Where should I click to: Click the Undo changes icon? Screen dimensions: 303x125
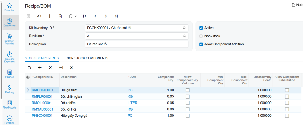[39, 16]
